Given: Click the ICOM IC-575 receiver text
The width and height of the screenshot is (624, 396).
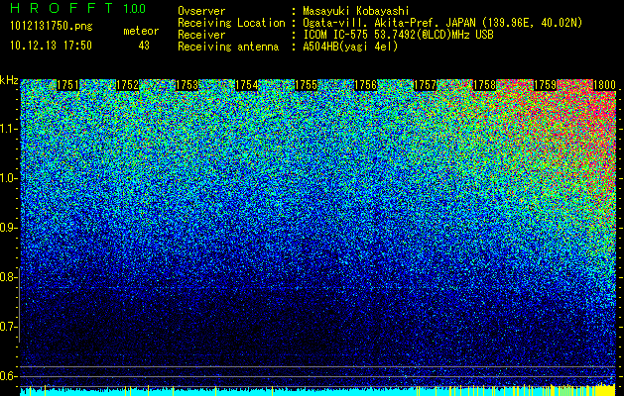Looking at the screenshot, I should (x=399, y=35).
